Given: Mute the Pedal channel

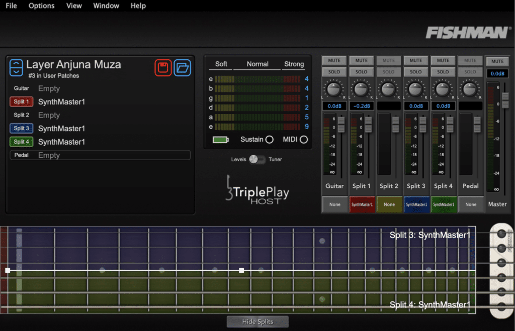Looking at the screenshot, I should tap(470, 60).
